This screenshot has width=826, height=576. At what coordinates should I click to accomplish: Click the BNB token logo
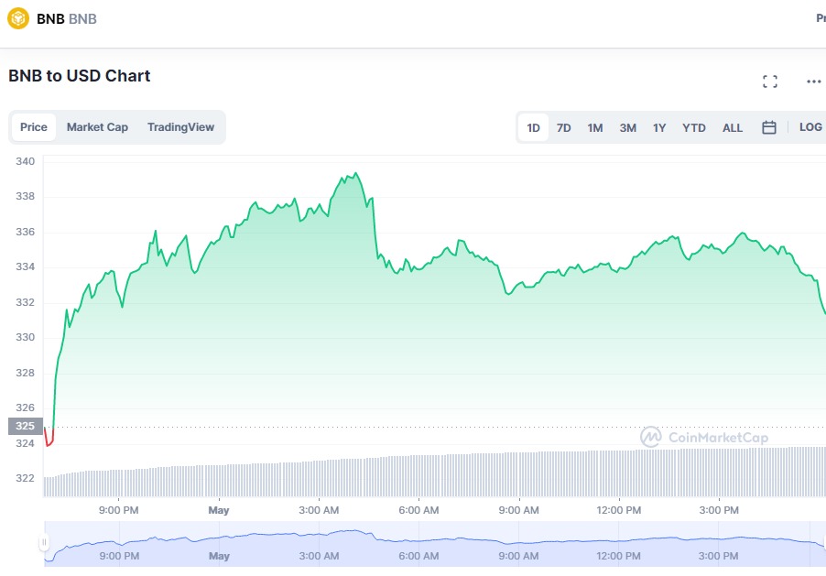click(x=17, y=17)
